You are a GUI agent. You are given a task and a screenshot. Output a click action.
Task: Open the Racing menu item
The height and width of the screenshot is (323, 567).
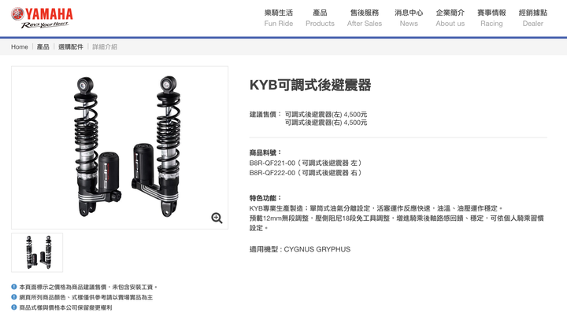(x=491, y=18)
